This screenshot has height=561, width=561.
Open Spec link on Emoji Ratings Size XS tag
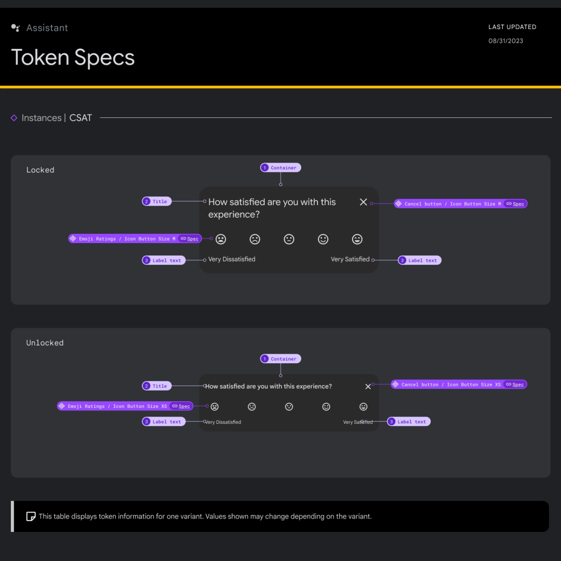coord(181,406)
